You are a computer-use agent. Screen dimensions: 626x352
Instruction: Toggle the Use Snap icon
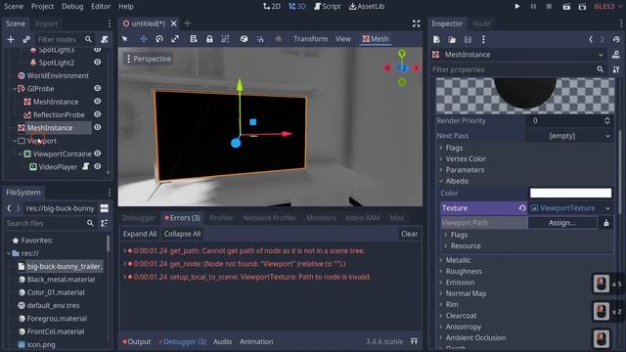coord(260,39)
